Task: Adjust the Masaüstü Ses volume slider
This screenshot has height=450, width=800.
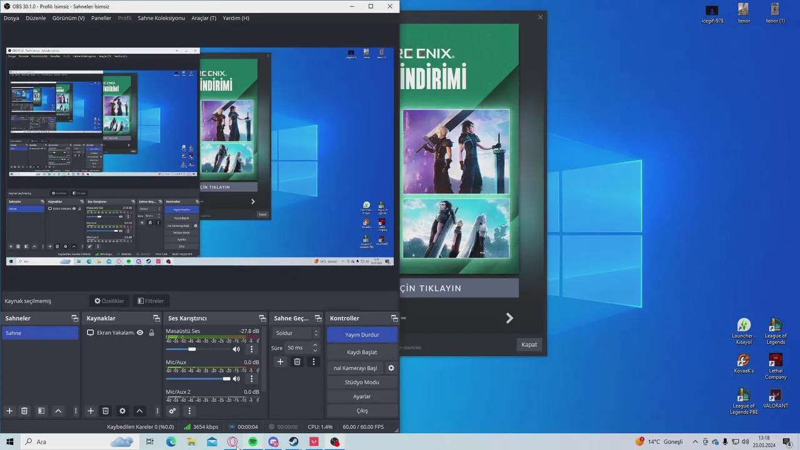Action: pos(192,349)
